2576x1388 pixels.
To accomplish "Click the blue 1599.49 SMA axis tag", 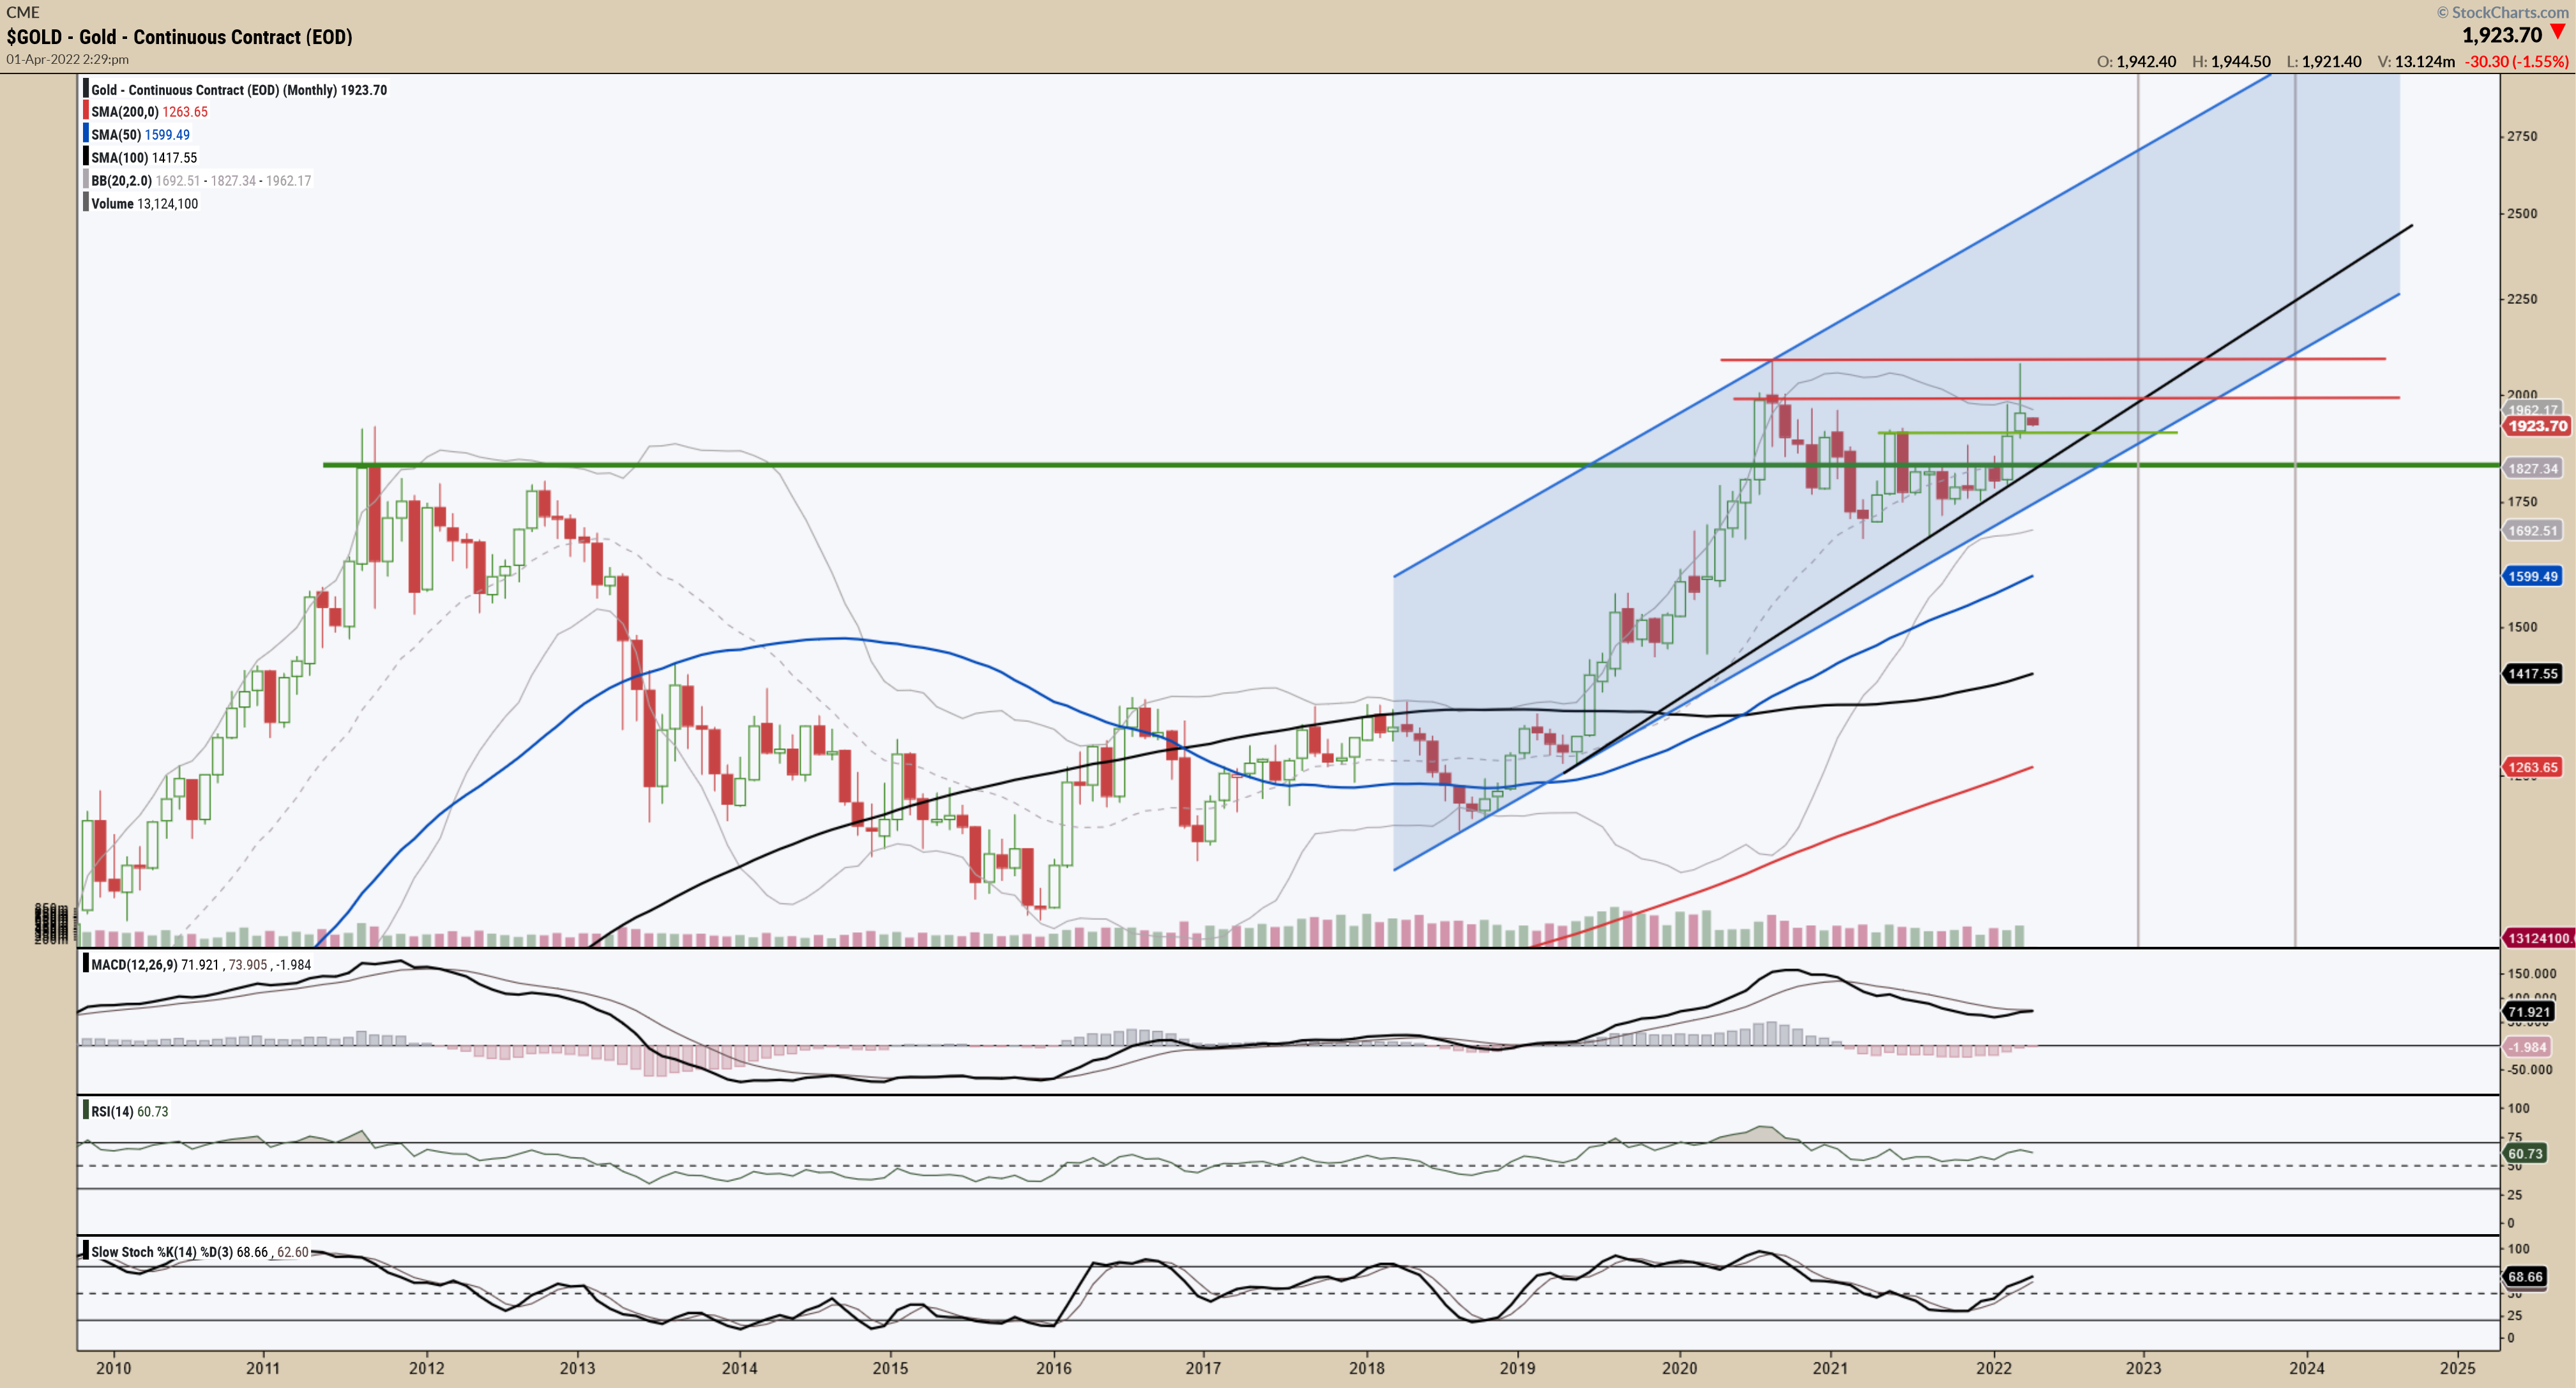I will point(2532,576).
